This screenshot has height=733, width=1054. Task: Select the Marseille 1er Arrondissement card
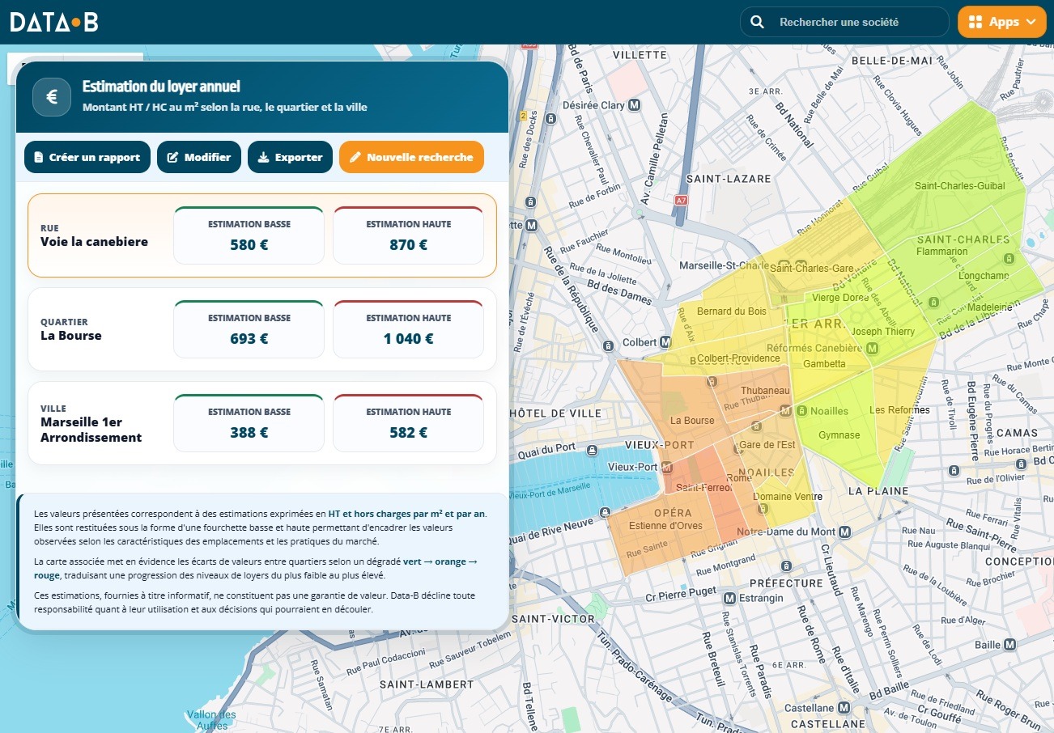click(262, 423)
